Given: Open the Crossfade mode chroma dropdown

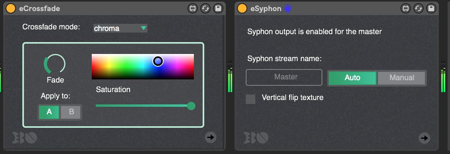Looking at the screenshot, I should pyautogui.click(x=120, y=28).
